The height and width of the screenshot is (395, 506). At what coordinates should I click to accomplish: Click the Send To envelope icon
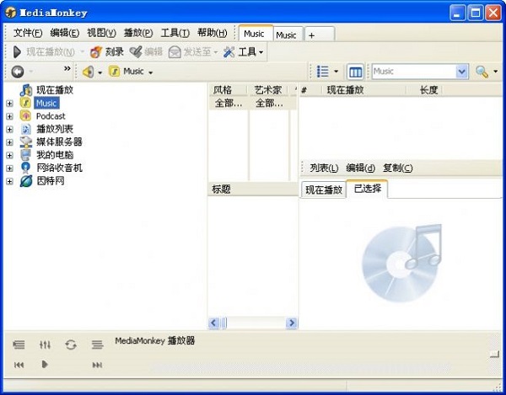(x=175, y=52)
